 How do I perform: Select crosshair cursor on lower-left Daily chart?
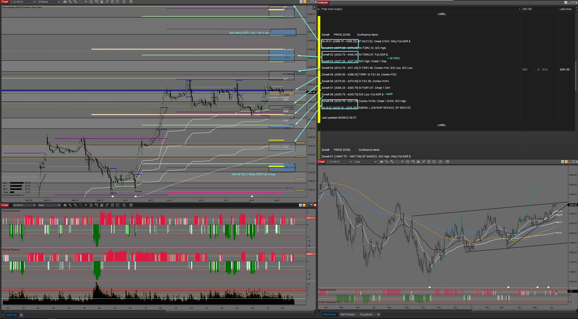click(86, 205)
